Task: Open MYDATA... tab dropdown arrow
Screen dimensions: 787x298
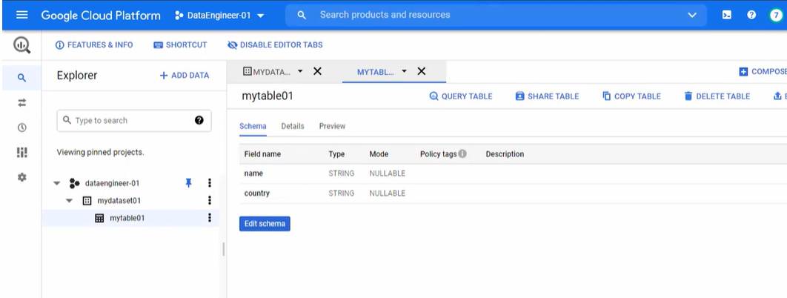Action: pos(300,71)
